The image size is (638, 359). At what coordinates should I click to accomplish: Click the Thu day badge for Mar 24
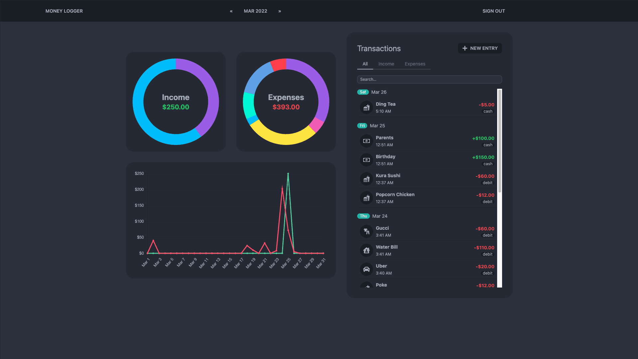click(x=364, y=216)
